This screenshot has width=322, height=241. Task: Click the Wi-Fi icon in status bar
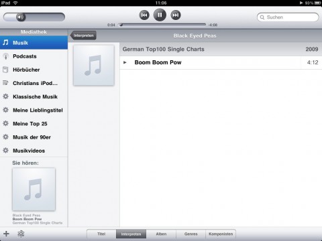pos(15,3)
